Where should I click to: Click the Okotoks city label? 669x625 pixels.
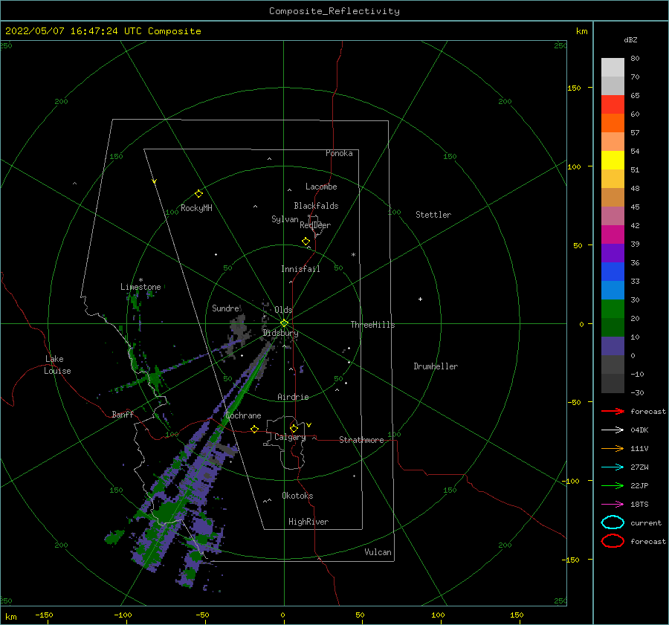pyautogui.click(x=297, y=496)
